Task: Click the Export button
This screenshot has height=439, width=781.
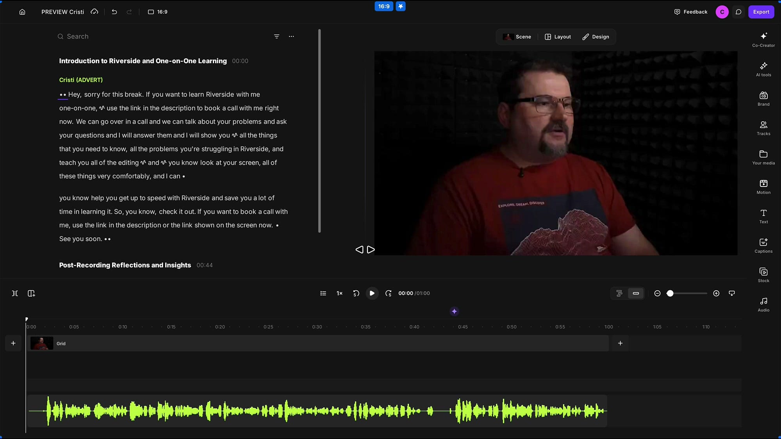Action: pos(761,12)
